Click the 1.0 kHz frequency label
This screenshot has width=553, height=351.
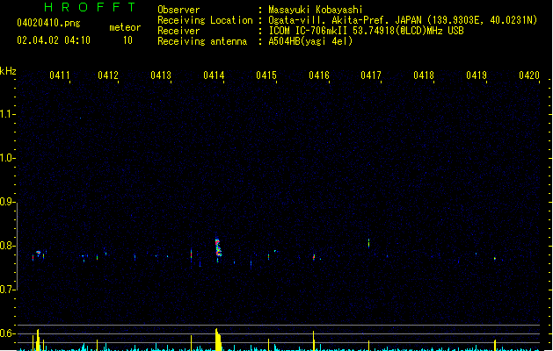(6, 158)
